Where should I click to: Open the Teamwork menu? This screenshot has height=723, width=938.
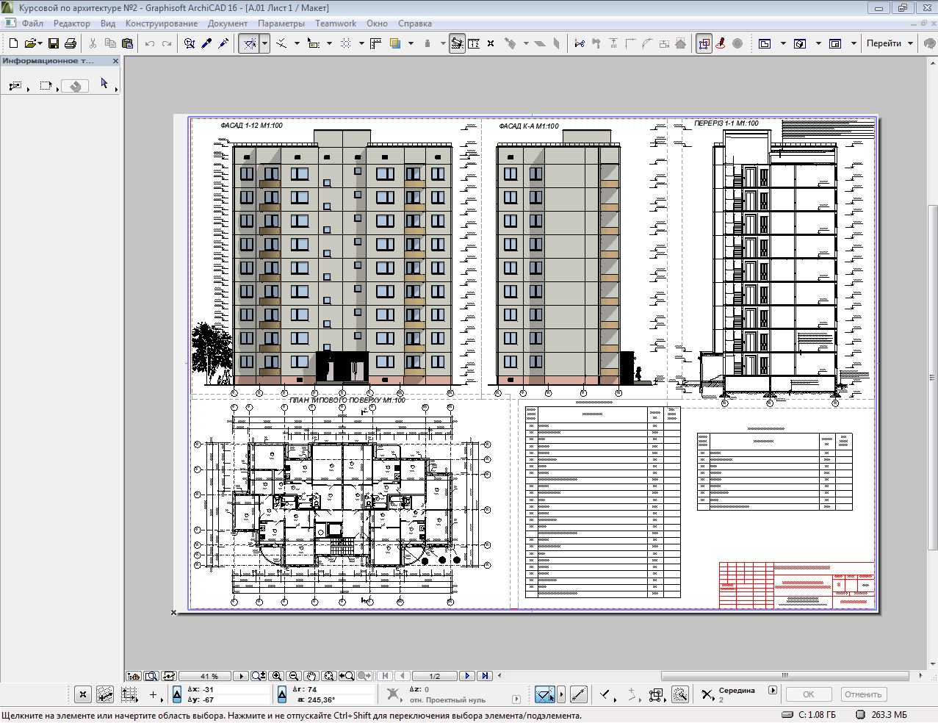[336, 24]
